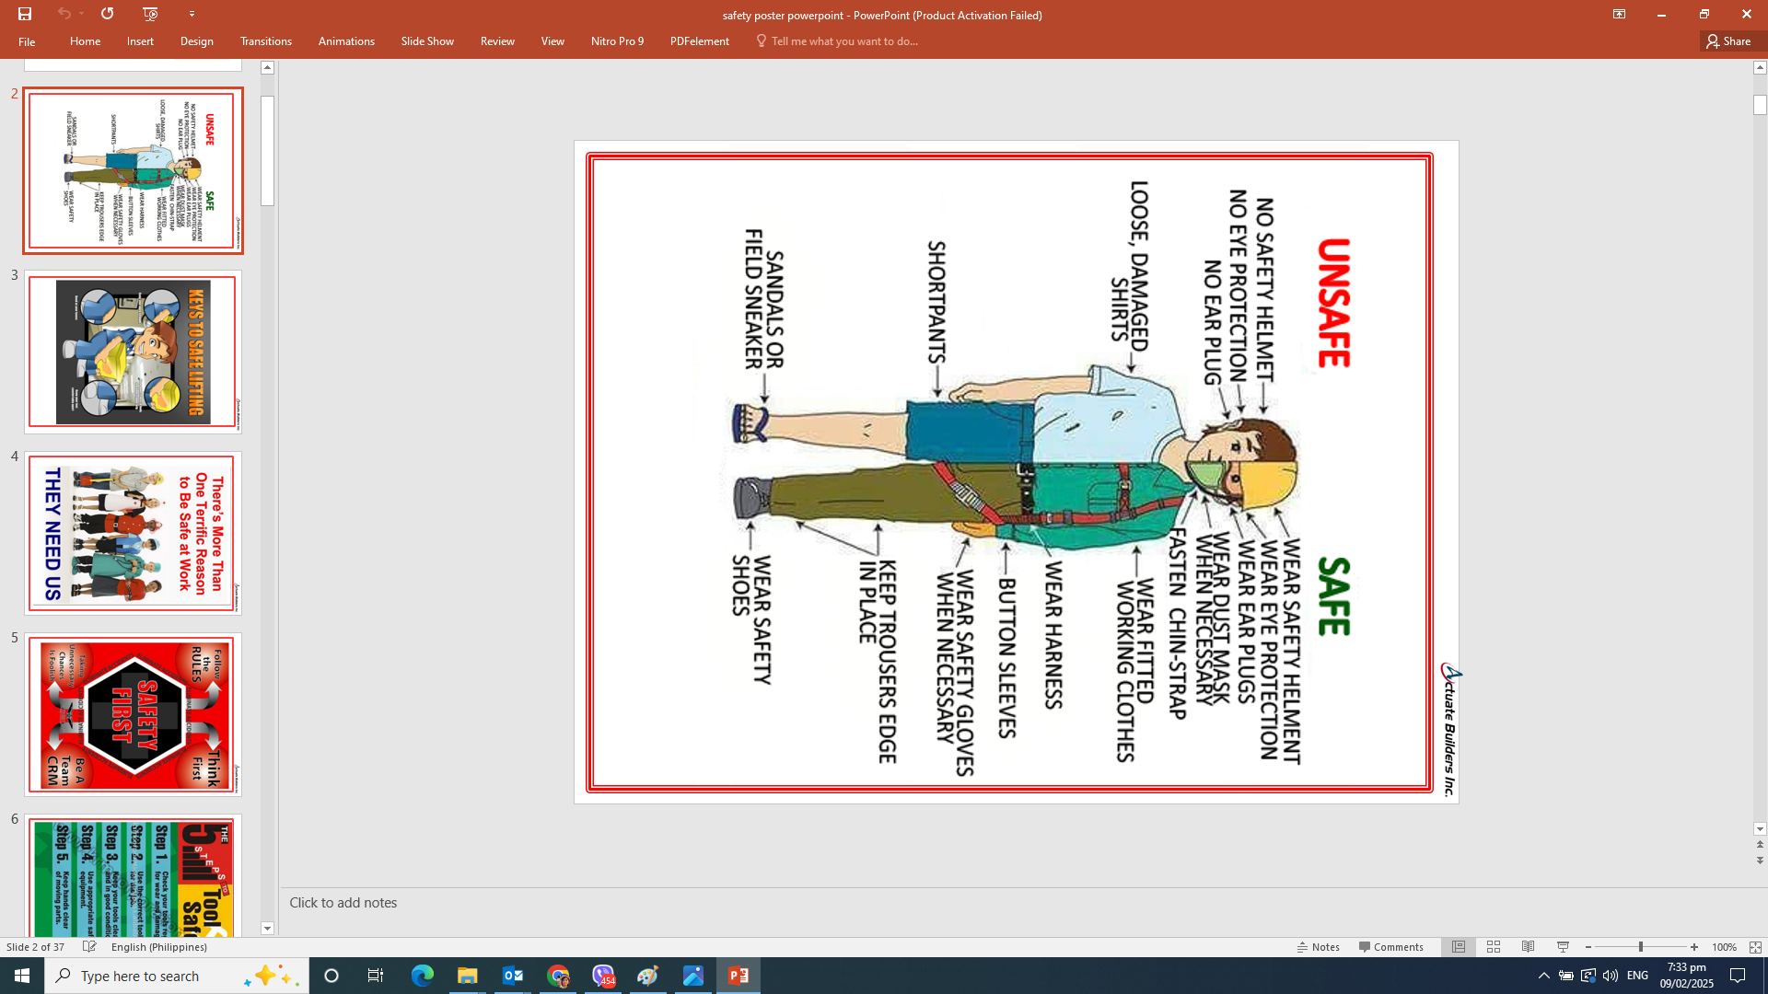Screen dimensions: 1768x994
Task: Save the presentation via Quick Access toolbar
Action: coord(26,15)
